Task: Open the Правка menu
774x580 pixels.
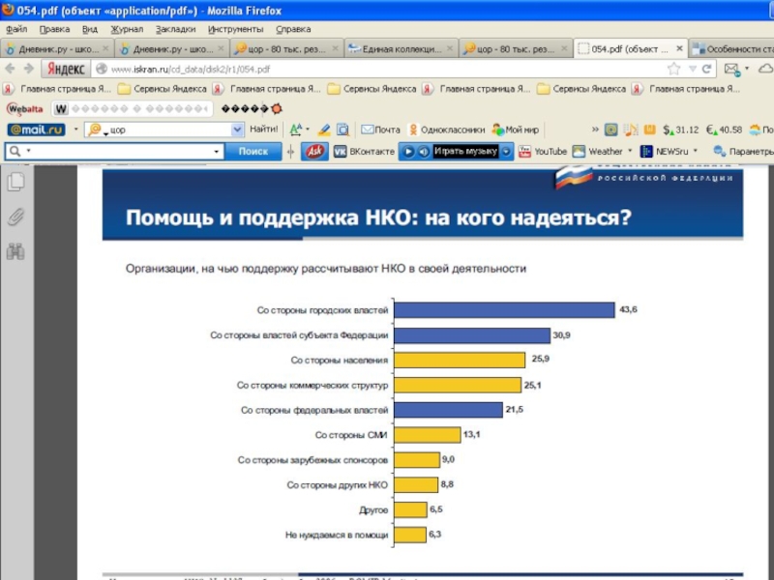Action: coord(54,29)
